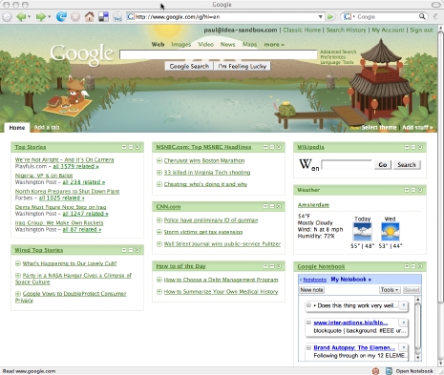Select the Images search tab
Viewport: 444px width, 375px height.
pyautogui.click(x=181, y=45)
